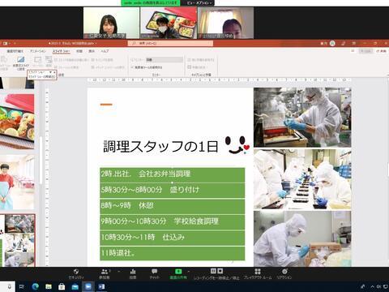
Task: Expand the chevron next to Participants
Action: point(118,271)
